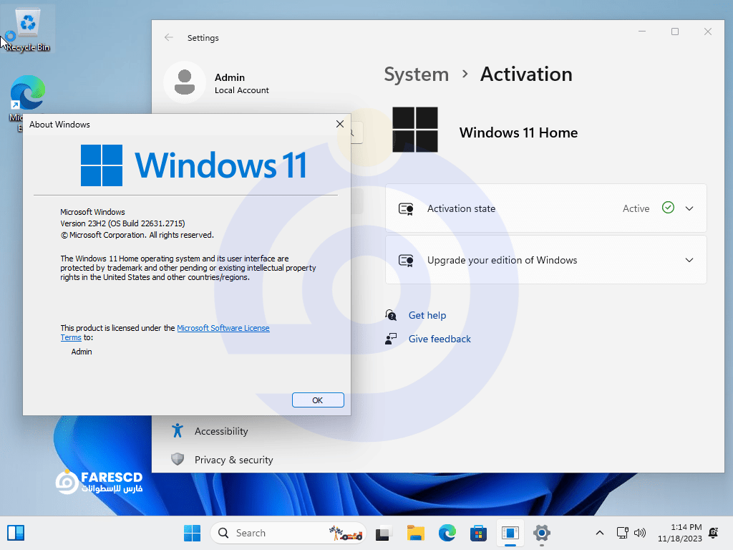Click the Activation state certificate icon
The width and height of the screenshot is (733, 550).
click(x=406, y=208)
